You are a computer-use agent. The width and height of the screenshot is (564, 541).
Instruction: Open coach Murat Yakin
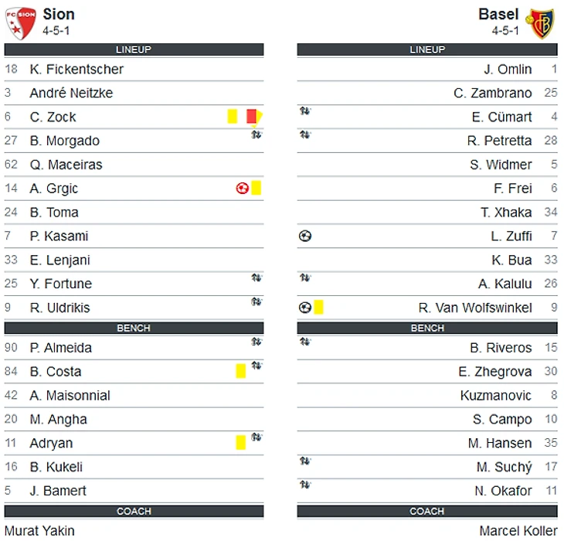39,531
